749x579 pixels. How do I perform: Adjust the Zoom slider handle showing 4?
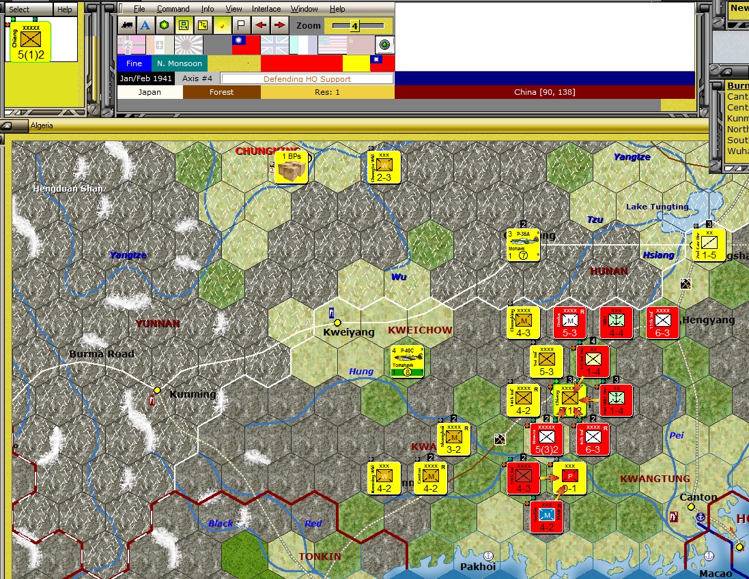[354, 26]
